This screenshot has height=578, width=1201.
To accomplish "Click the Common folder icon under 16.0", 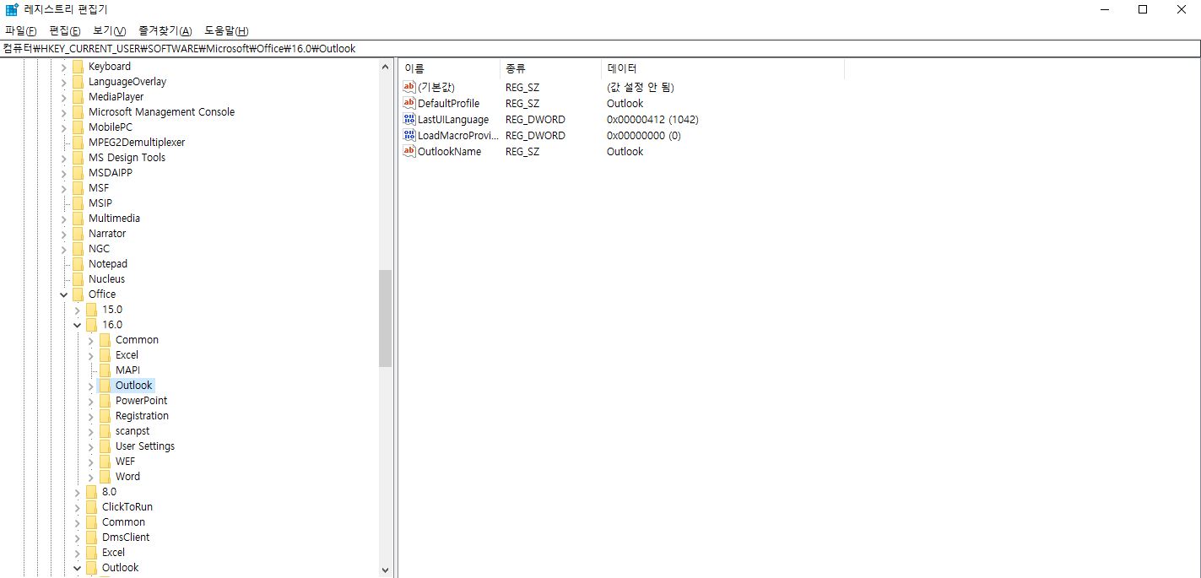I will [105, 340].
